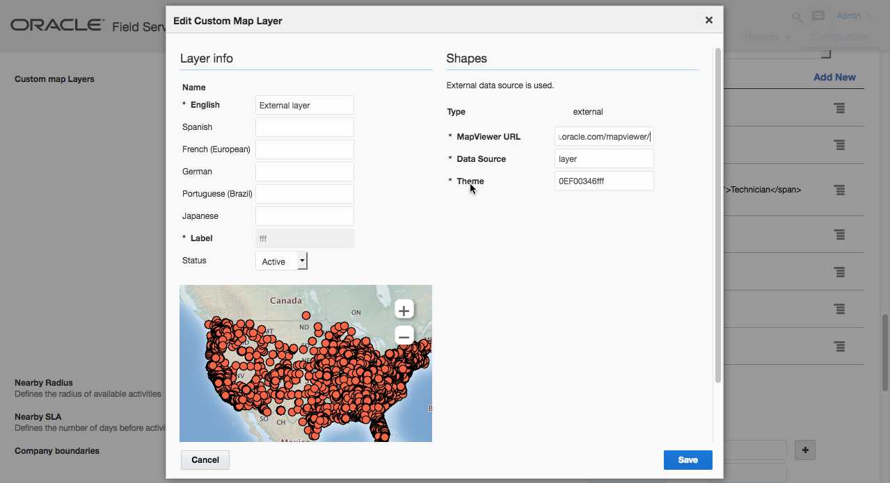Click the English name input field
This screenshot has height=483, width=890.
pyautogui.click(x=304, y=105)
